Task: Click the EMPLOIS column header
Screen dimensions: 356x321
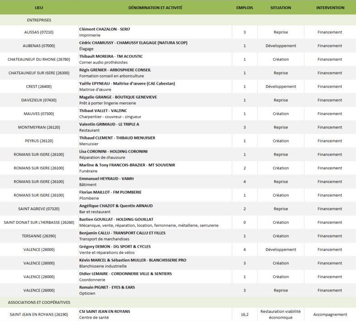Action: (245, 8)
